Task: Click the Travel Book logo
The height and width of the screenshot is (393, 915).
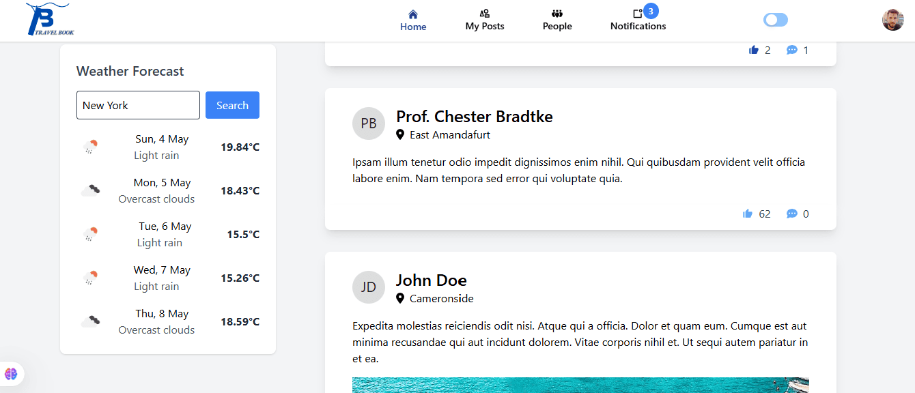Action: [51, 19]
